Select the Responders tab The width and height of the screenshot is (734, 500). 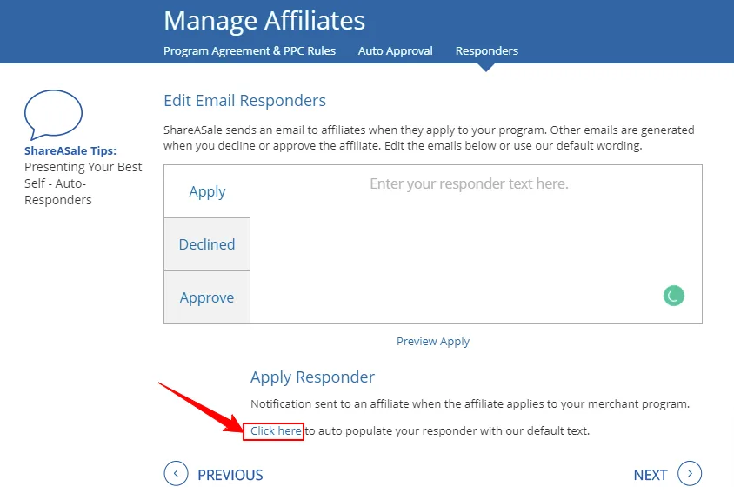[x=487, y=51]
